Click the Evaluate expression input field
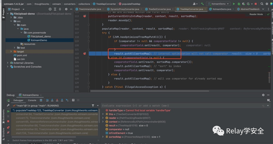The width and height of the screenshot is (273, 144). point(181,106)
